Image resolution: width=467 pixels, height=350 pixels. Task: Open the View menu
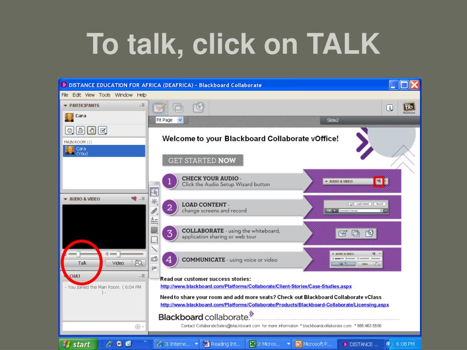(90, 95)
